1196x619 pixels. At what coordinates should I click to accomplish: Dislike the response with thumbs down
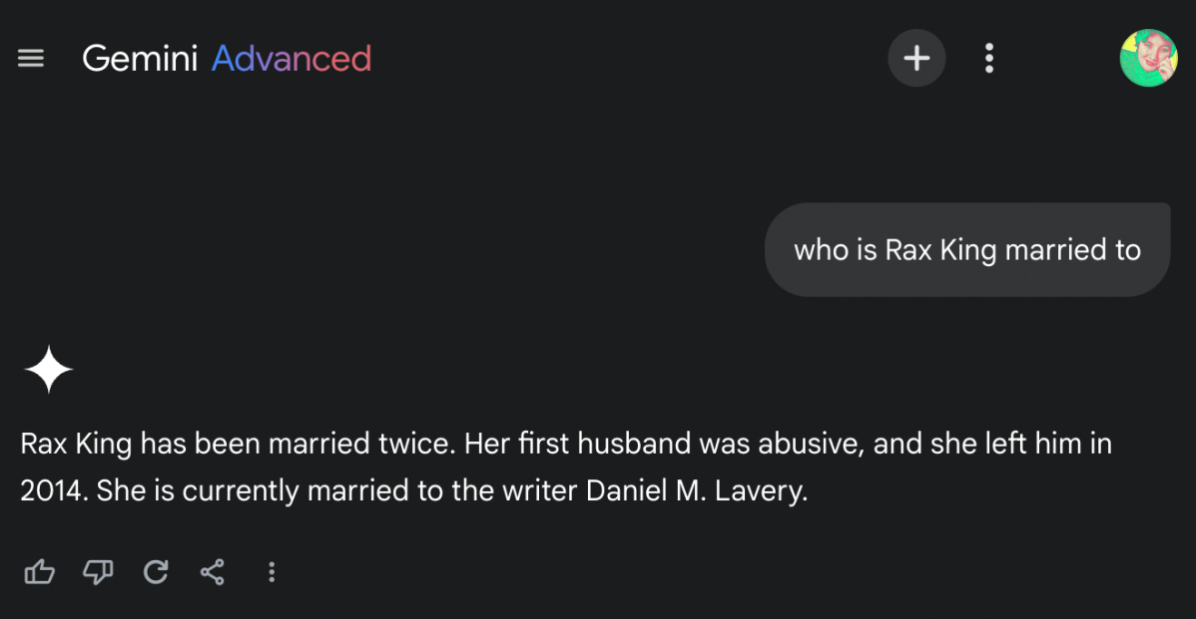98,571
